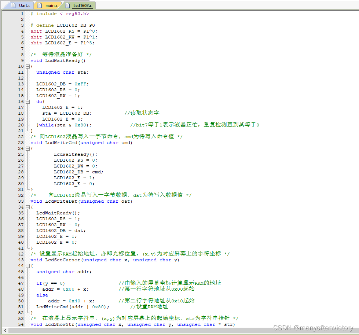359x335 pixels.
Task: Click on 'if(y == 0)' statement
Action: click(51, 284)
